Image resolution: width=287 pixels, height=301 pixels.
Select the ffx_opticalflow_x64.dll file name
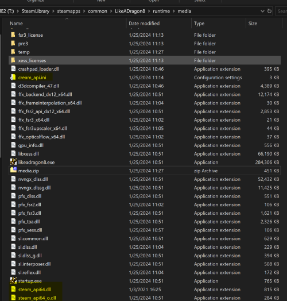(x=42, y=137)
